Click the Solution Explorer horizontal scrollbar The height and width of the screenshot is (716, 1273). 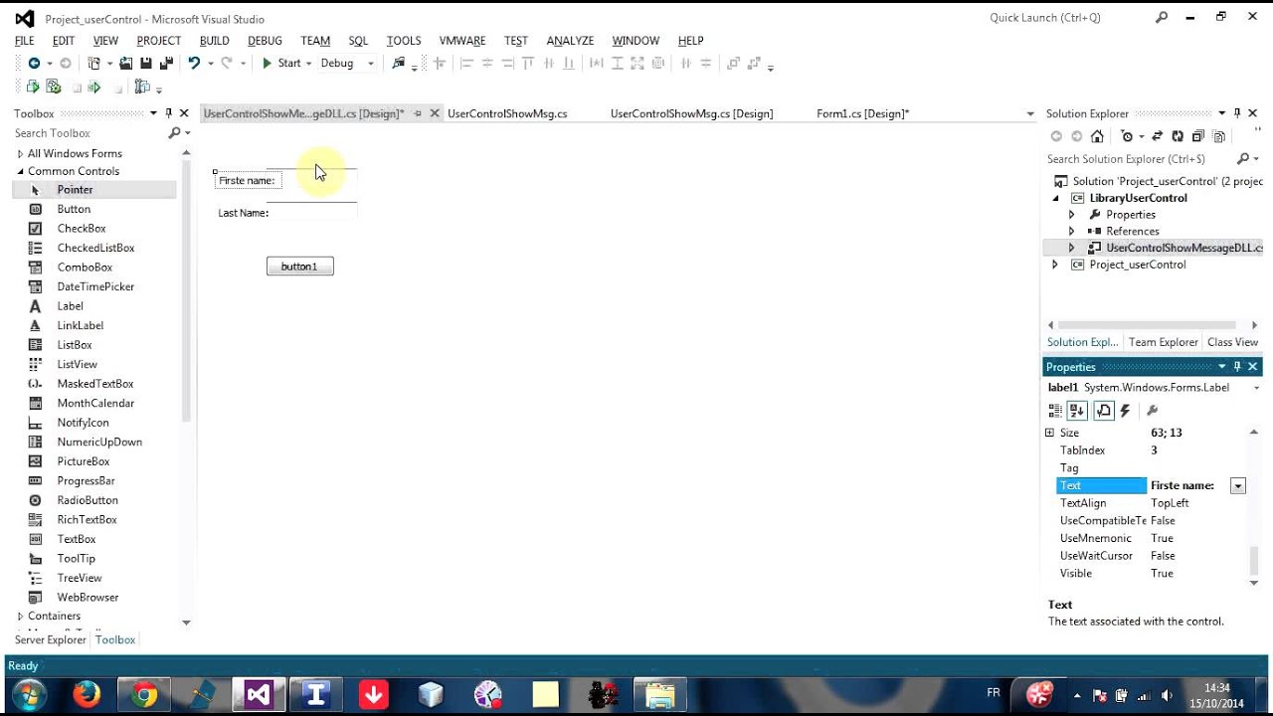pos(1147,325)
